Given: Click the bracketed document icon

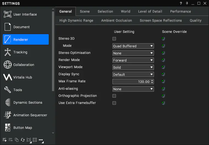Looking at the screenshot, I should 29,140.
